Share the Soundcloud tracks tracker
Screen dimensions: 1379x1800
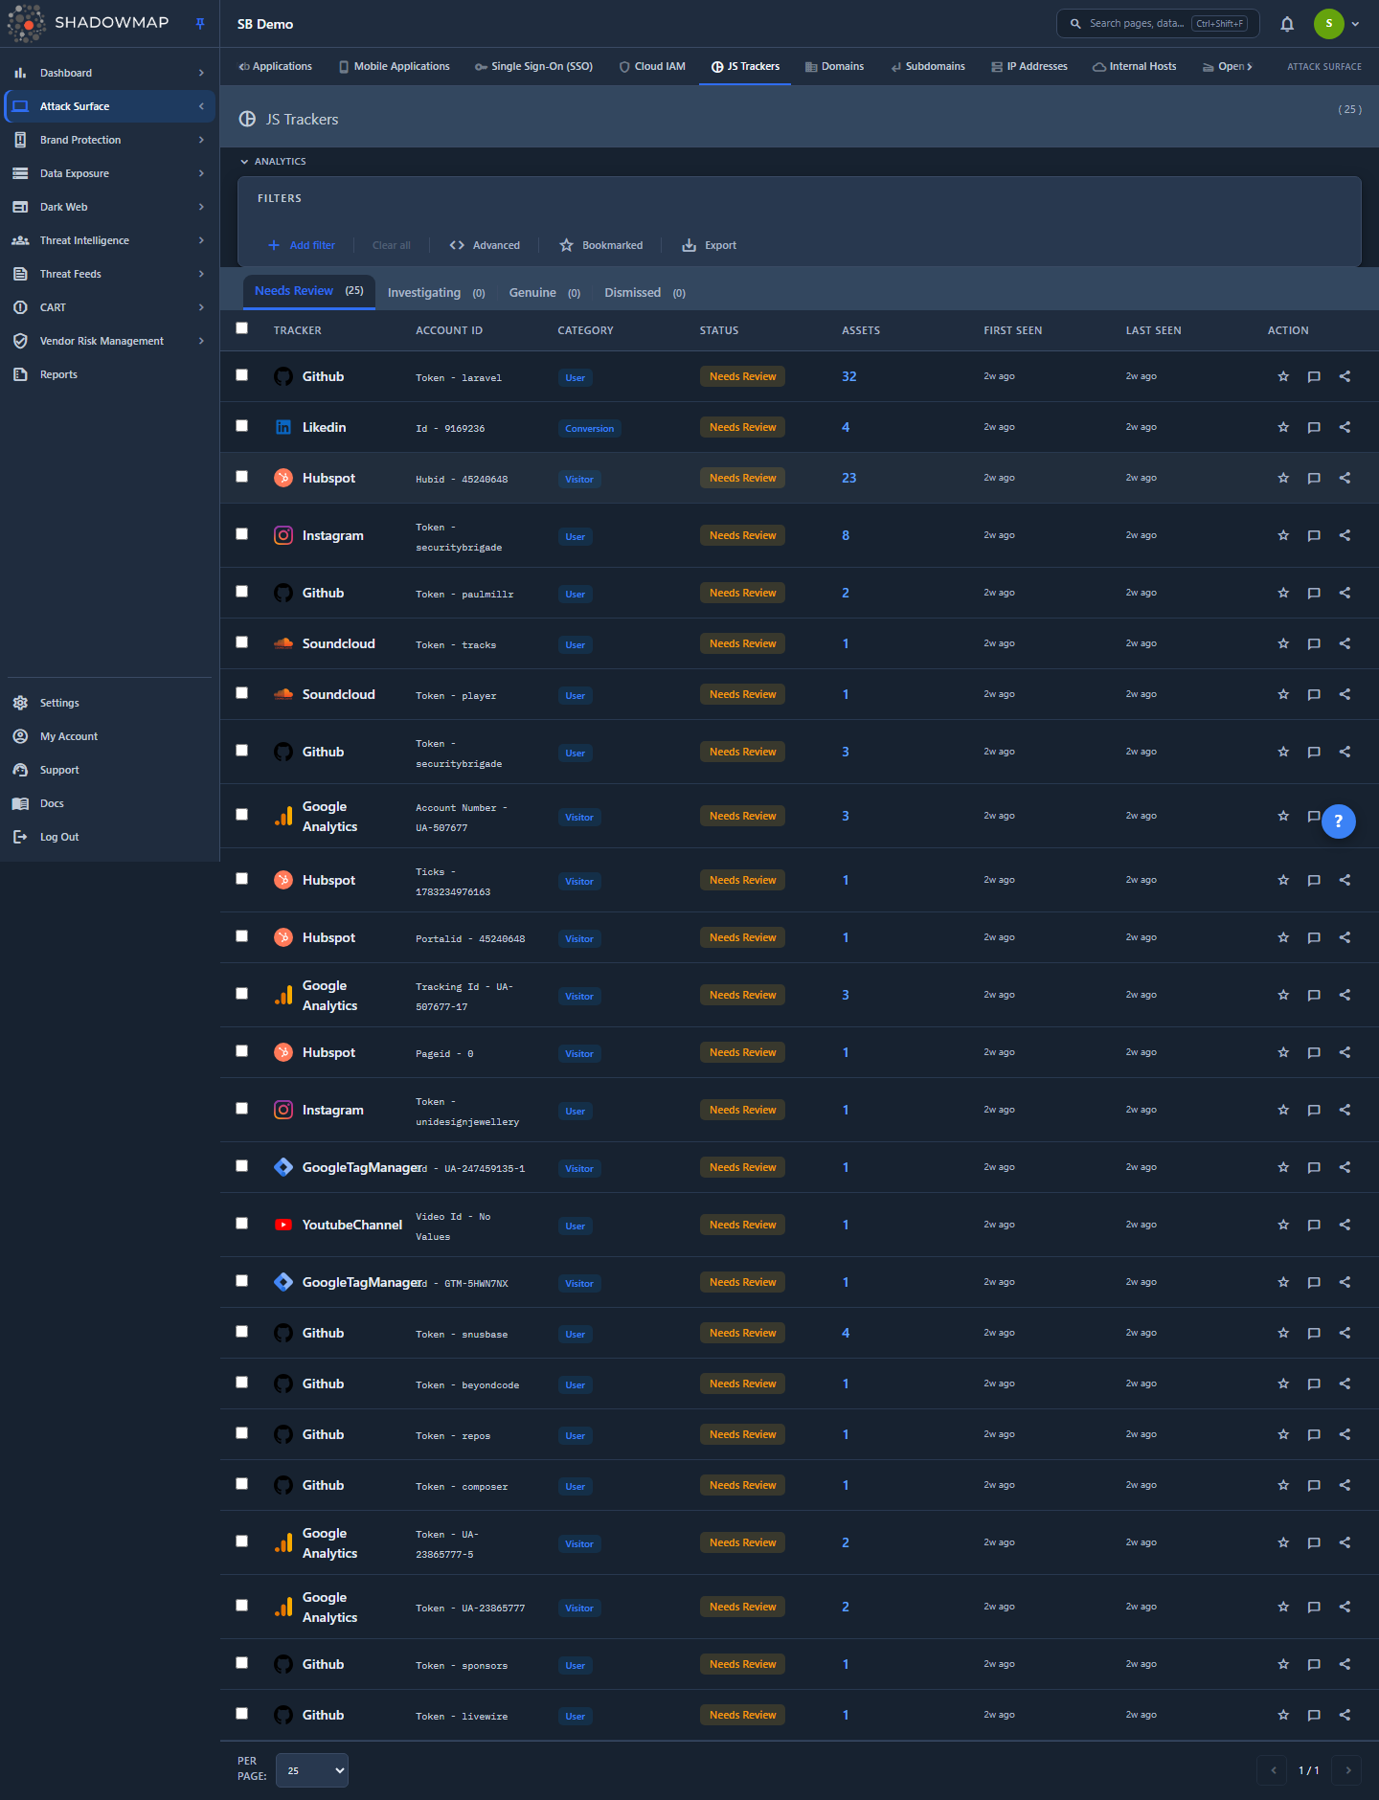pos(1345,643)
